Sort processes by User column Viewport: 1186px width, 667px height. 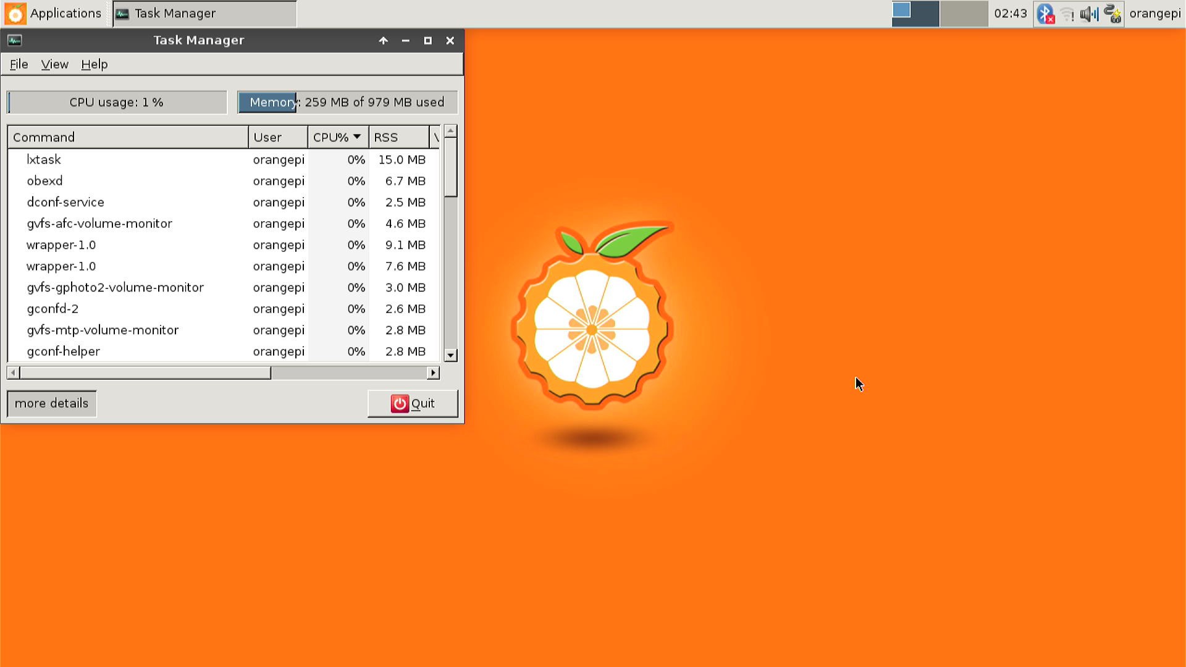pyautogui.click(x=278, y=137)
